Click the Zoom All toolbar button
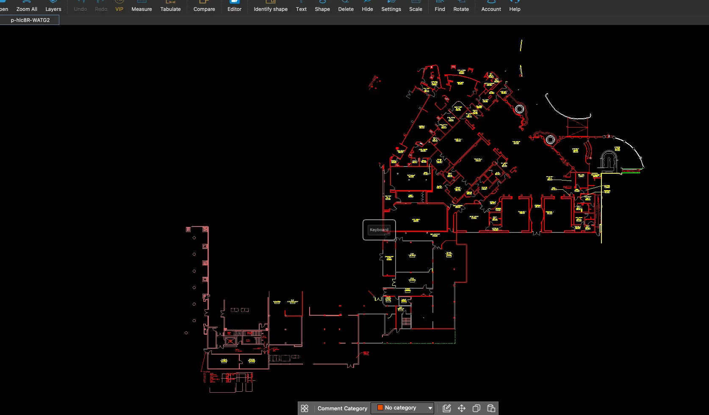Viewport: 709px width, 415px height. [x=27, y=6]
